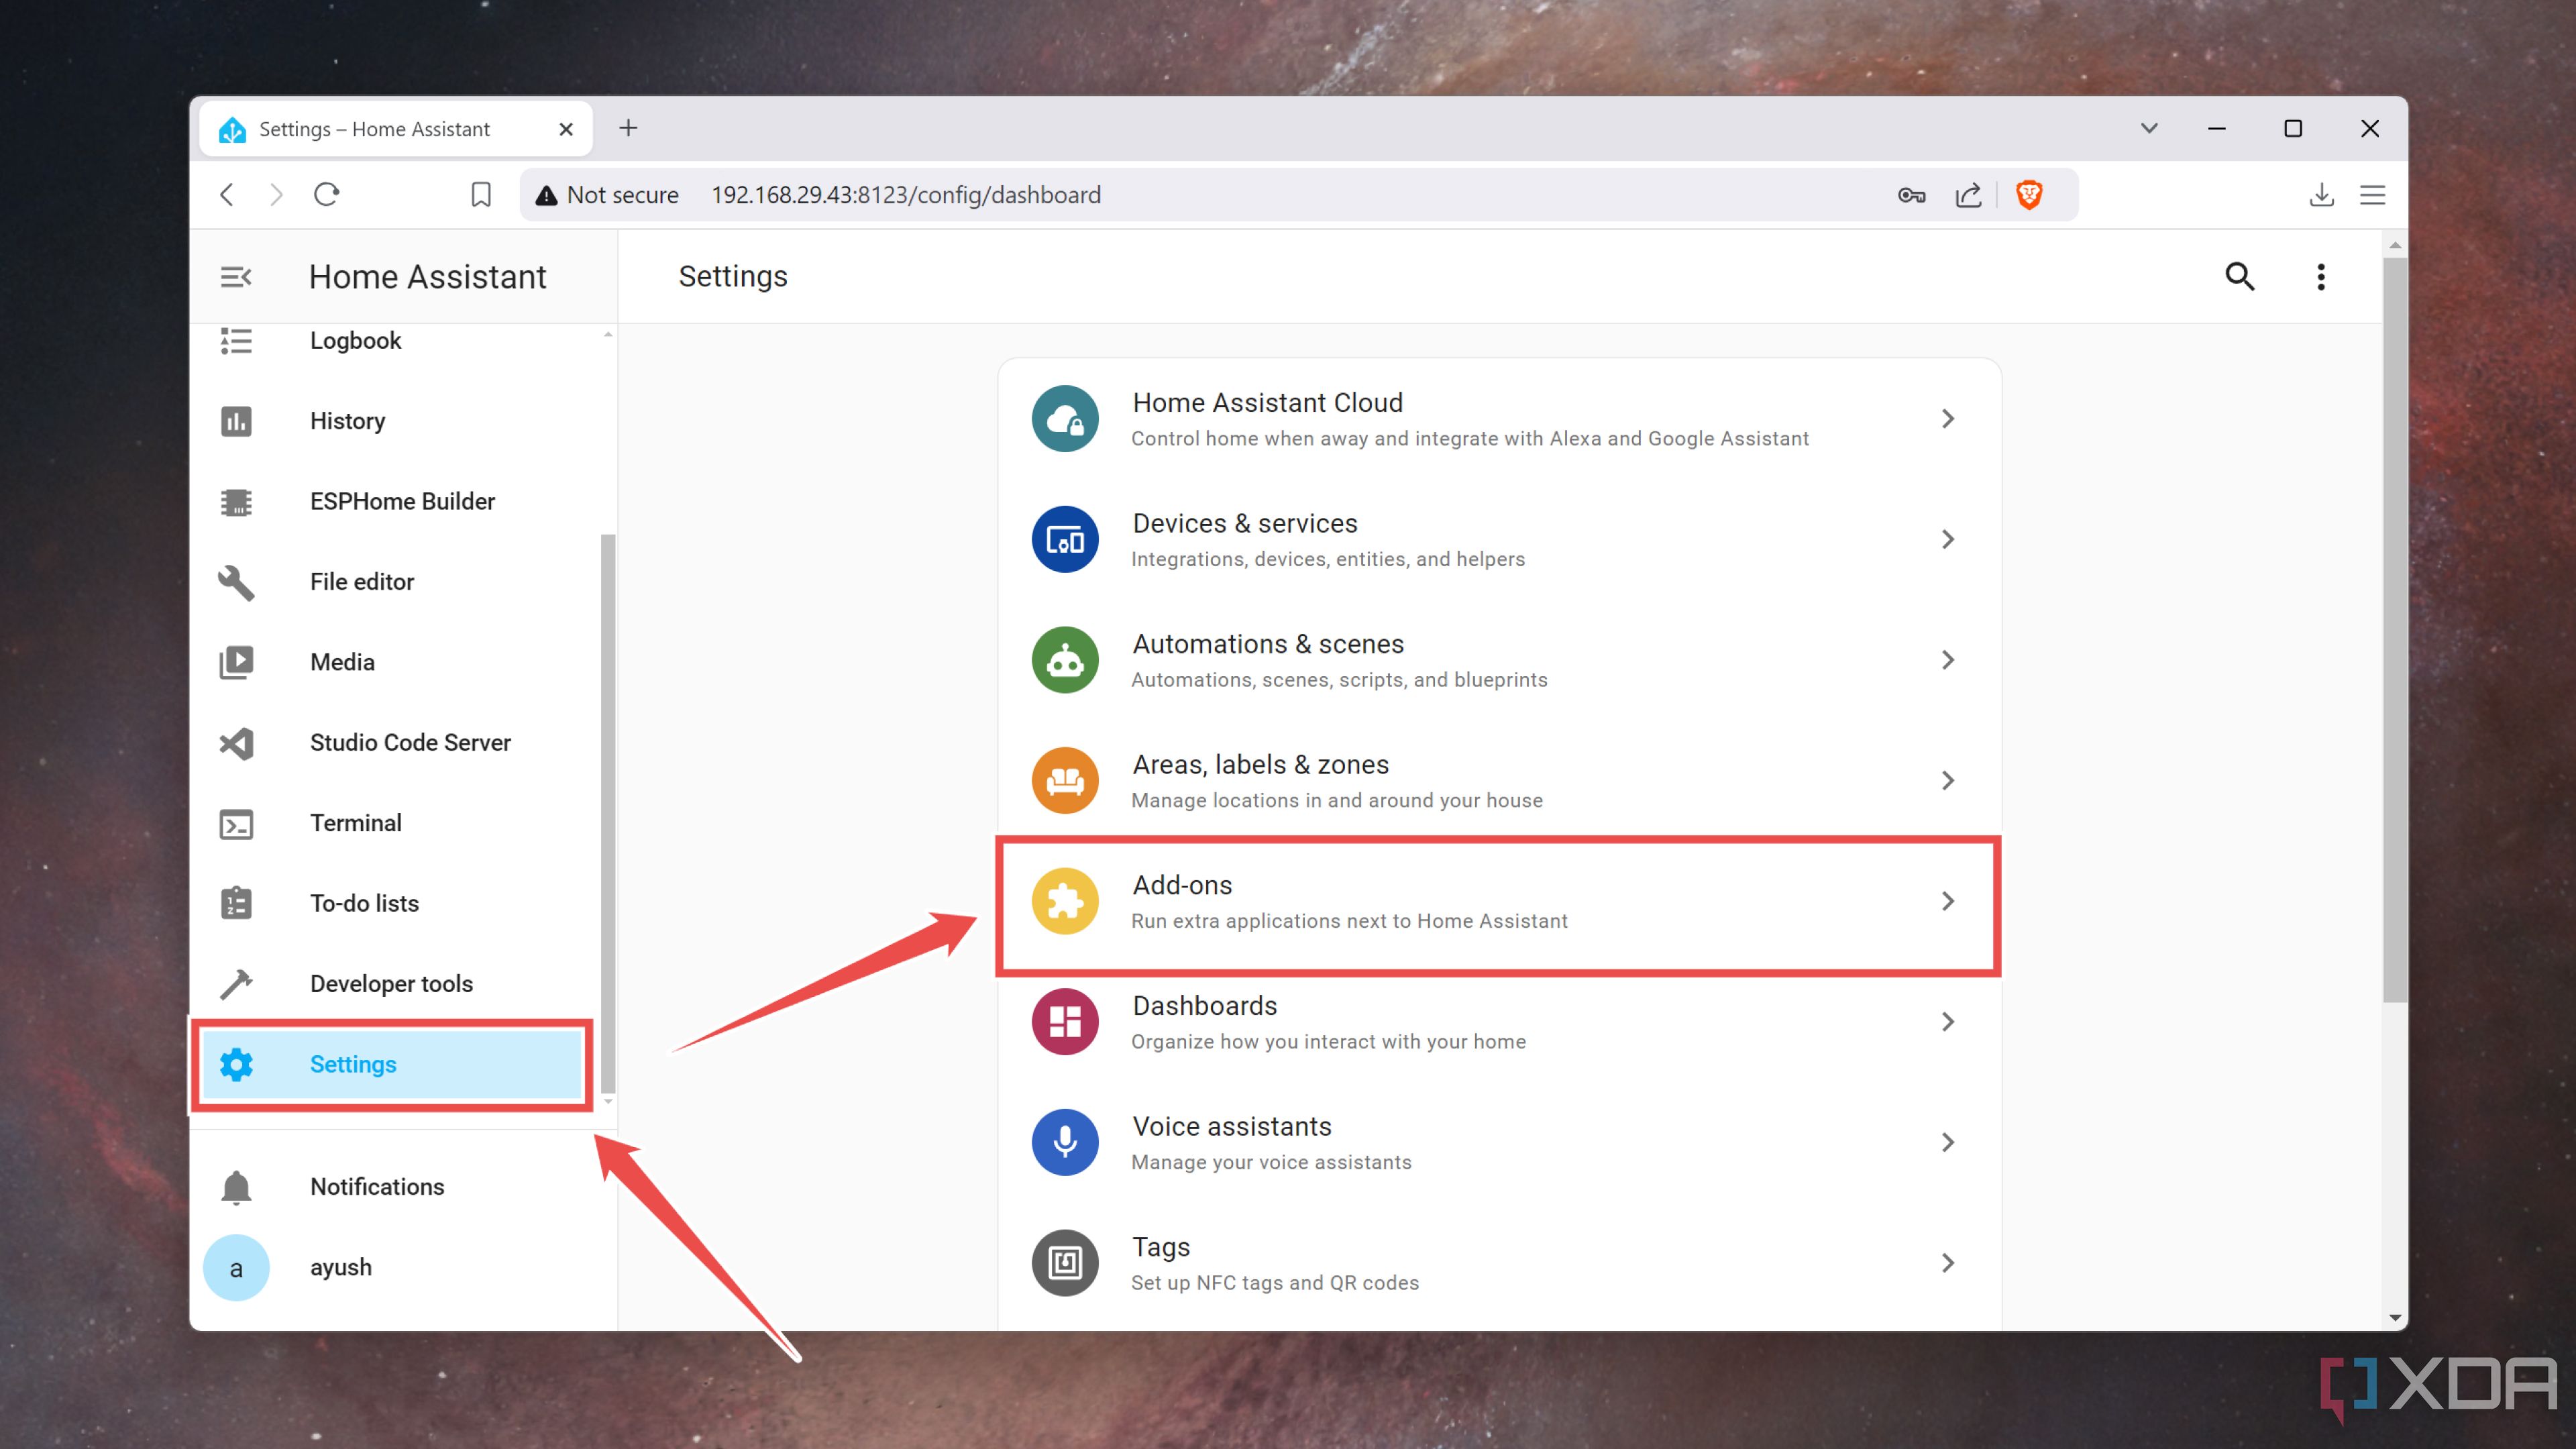The width and height of the screenshot is (2576, 1449).
Task: Open the browser tab search dropdown arrow
Action: [x=2149, y=128]
